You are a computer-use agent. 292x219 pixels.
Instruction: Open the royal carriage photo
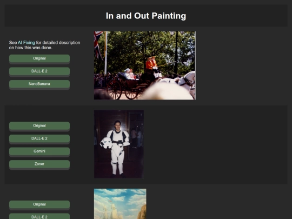tap(145, 65)
